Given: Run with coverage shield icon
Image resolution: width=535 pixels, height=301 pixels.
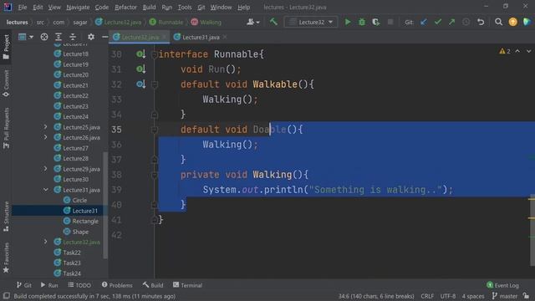Looking at the screenshot, I should 376,23.
